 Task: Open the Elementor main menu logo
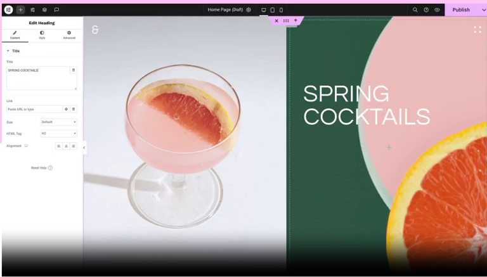coord(8,10)
